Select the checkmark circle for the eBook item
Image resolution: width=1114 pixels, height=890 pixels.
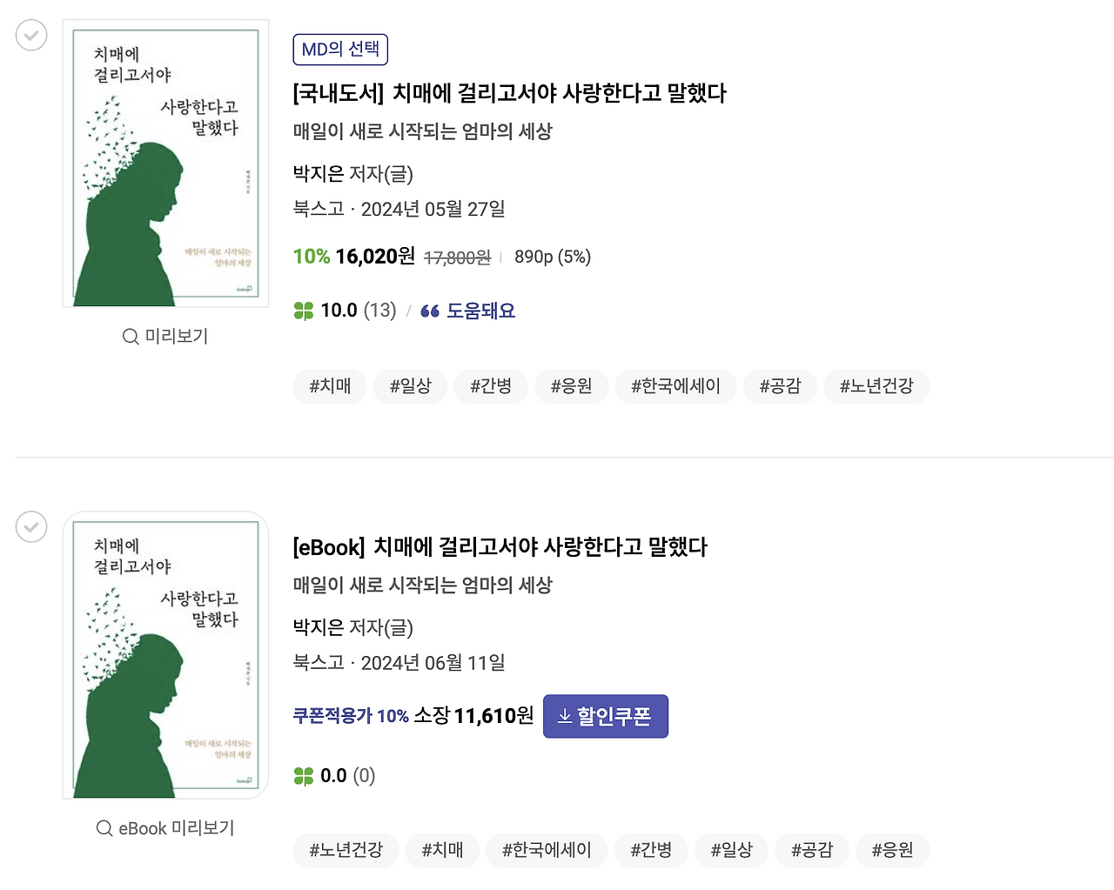click(30, 526)
